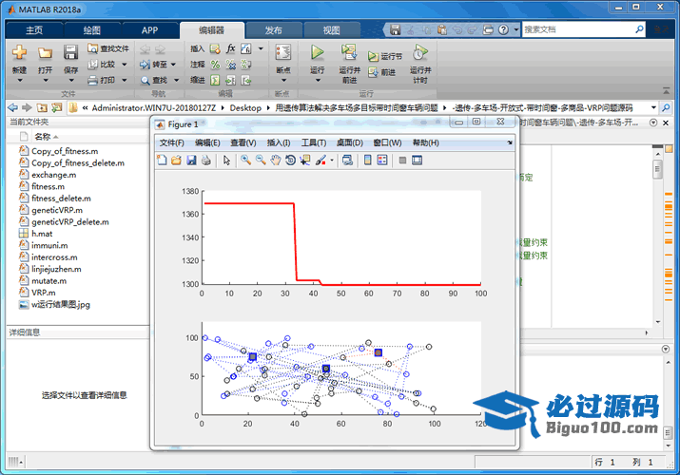680x475 pixels.
Task: Select geneticVRP.m in file list
Action: (x=57, y=210)
